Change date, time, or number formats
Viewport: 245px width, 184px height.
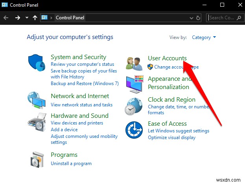179,110
